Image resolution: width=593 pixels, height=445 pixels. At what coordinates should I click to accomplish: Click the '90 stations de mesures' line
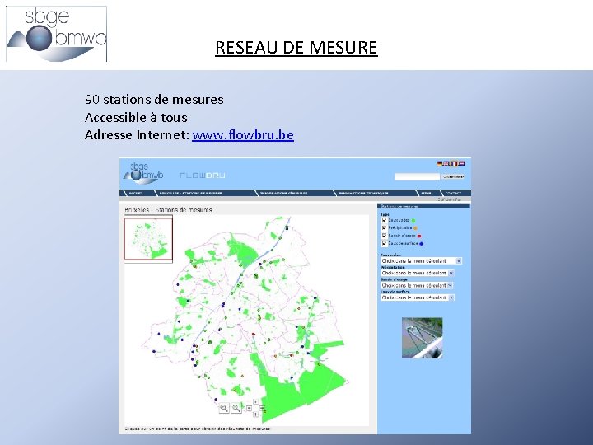pyautogui.click(x=154, y=100)
